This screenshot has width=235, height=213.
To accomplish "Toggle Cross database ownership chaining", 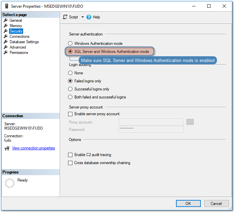I will 70,163.
